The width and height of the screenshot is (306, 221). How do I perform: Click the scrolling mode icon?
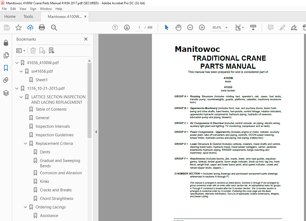pos(253,28)
